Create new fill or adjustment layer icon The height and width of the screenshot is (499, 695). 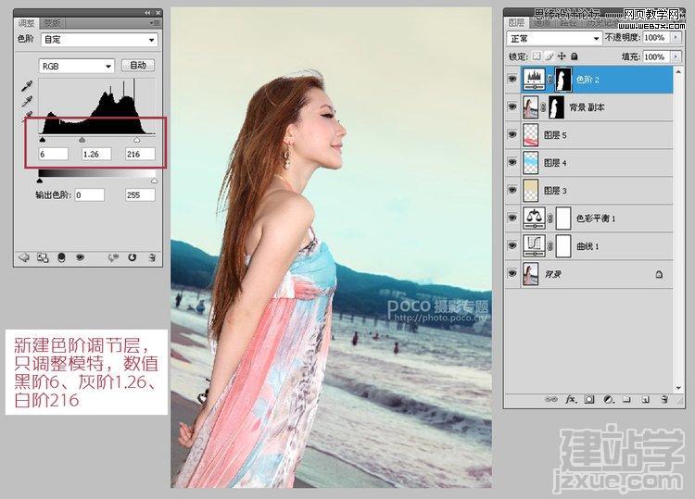click(609, 399)
